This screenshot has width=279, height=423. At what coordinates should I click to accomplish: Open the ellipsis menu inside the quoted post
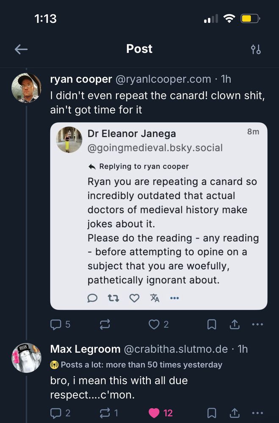[x=174, y=298]
